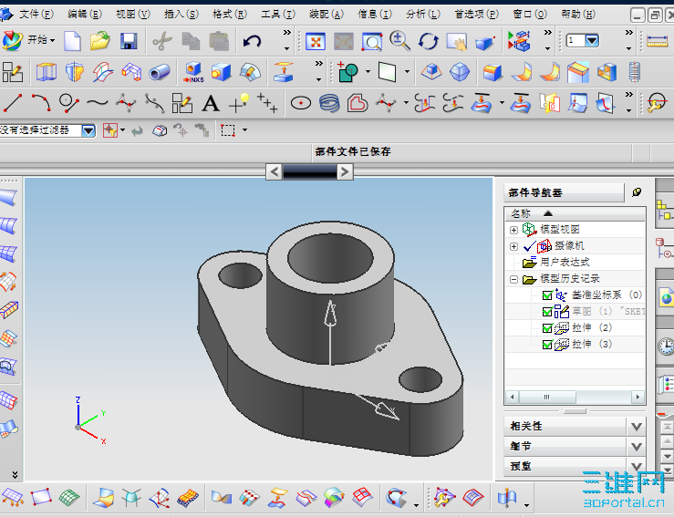
Task: Toggle the 草图 (1) checkbox
Action: tap(547, 312)
